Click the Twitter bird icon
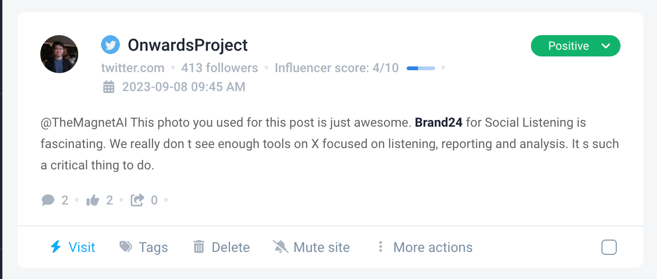This screenshot has height=279, width=657. pyautogui.click(x=110, y=45)
